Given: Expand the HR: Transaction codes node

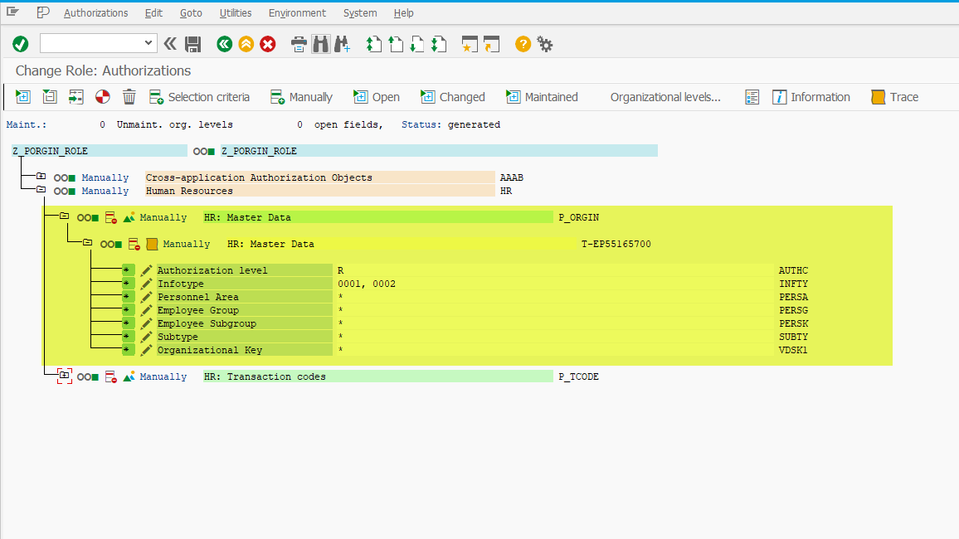Looking at the screenshot, I should tap(64, 375).
